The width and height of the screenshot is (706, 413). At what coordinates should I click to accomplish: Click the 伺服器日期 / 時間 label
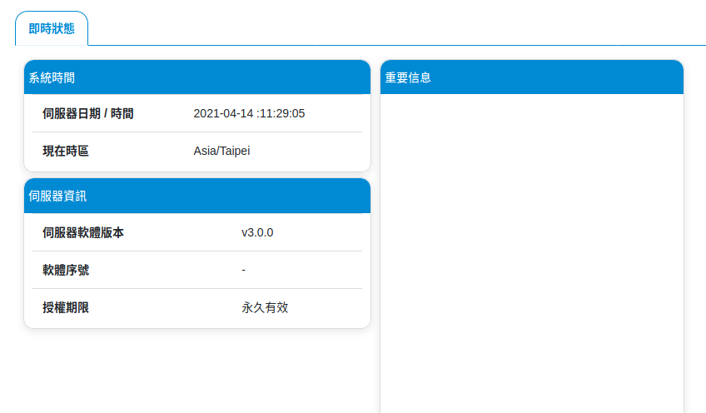(x=88, y=113)
